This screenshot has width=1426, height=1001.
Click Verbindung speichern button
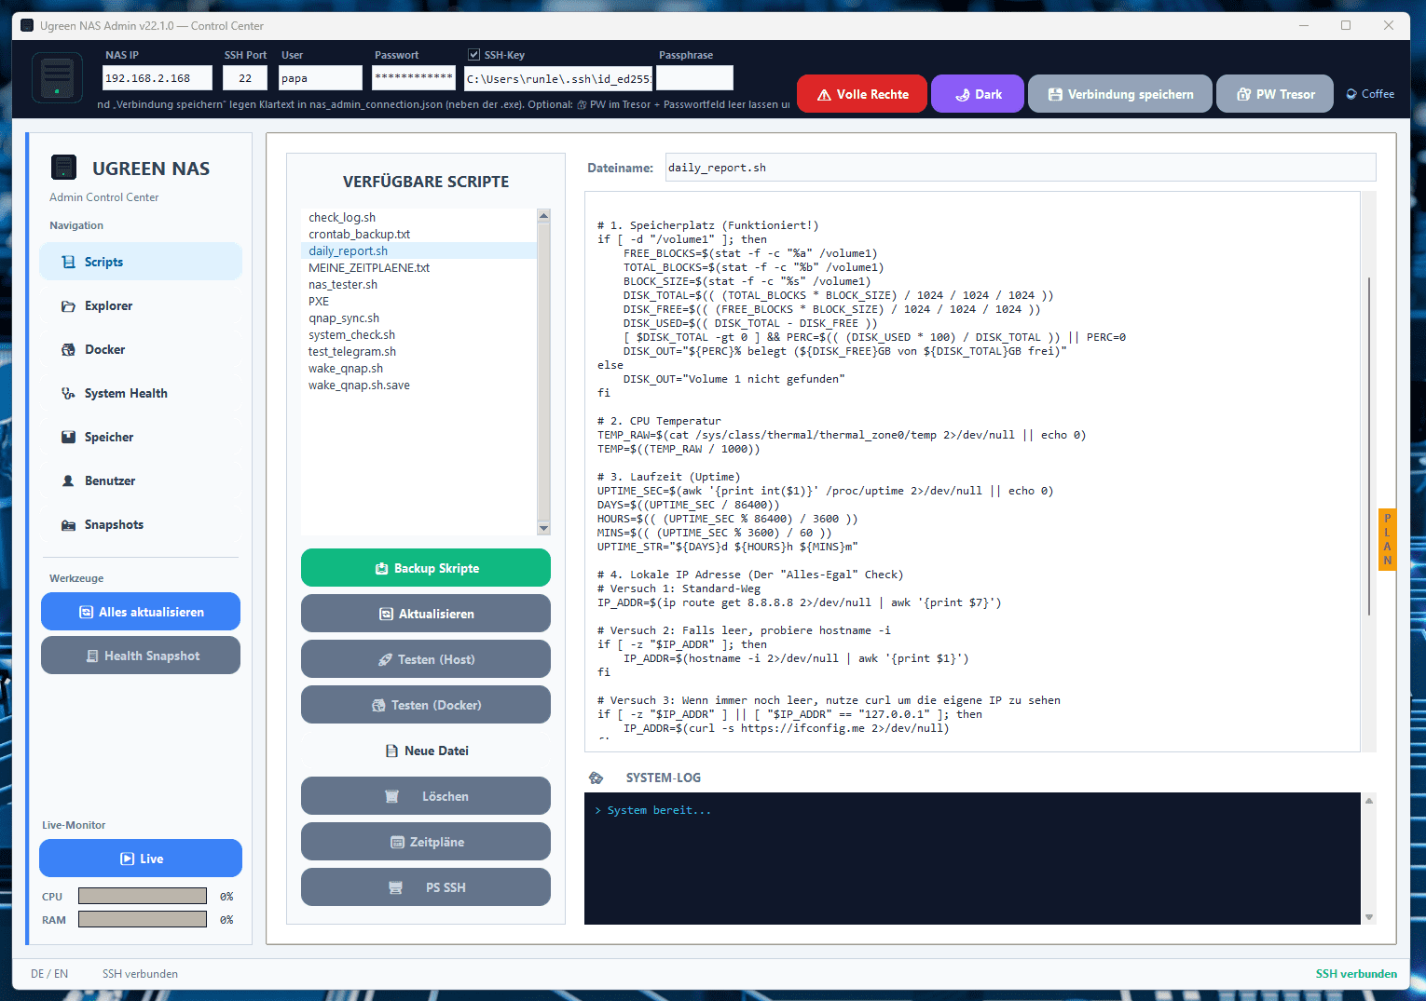[x=1120, y=94]
